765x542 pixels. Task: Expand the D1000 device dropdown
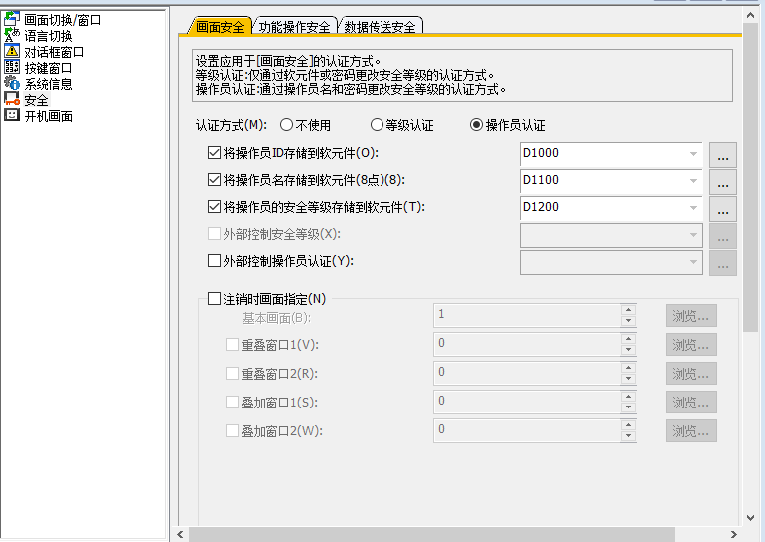point(693,154)
